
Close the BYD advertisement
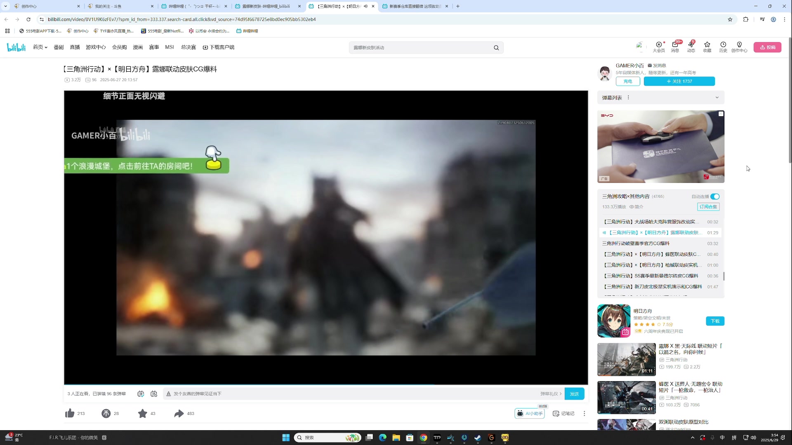pyautogui.click(x=721, y=114)
